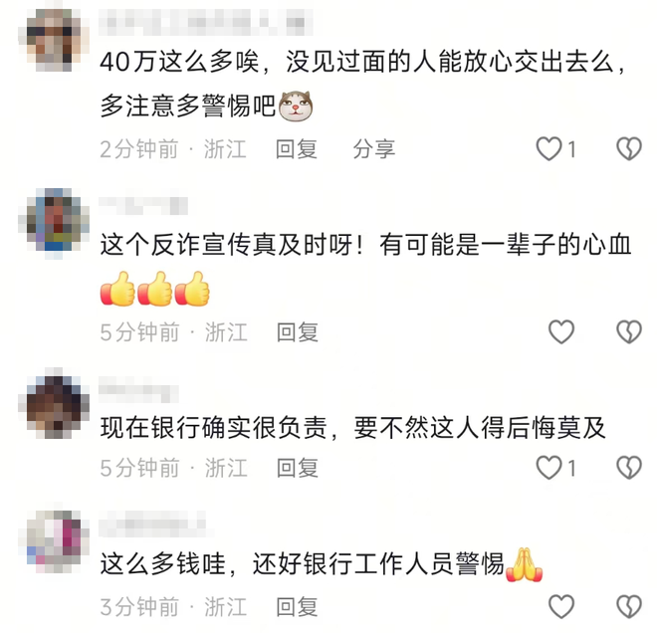Viewport: 657px width, 633px height.
Task: Open username above the 40万 comment
Action: click(x=205, y=22)
